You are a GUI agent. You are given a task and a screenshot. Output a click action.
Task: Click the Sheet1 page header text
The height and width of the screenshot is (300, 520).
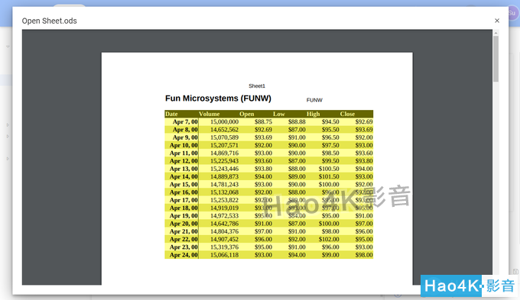click(257, 86)
